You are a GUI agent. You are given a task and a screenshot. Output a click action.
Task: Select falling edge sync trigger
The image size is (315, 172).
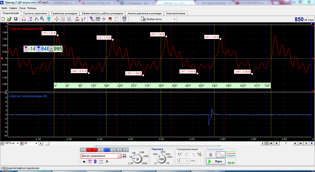tap(193, 154)
